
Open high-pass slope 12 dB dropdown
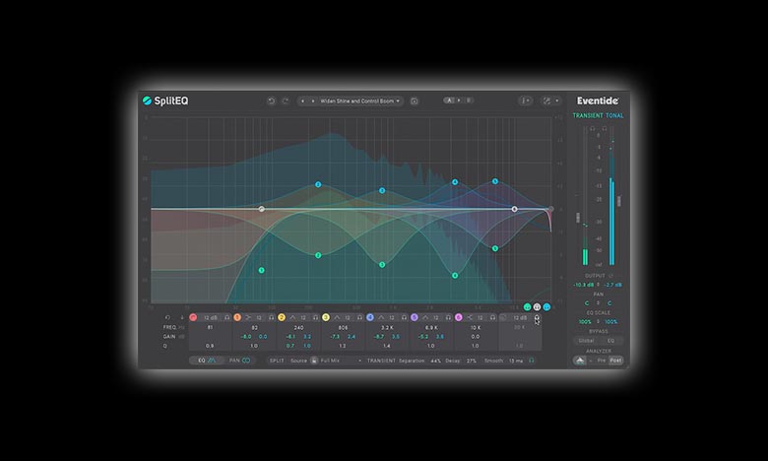click(211, 317)
